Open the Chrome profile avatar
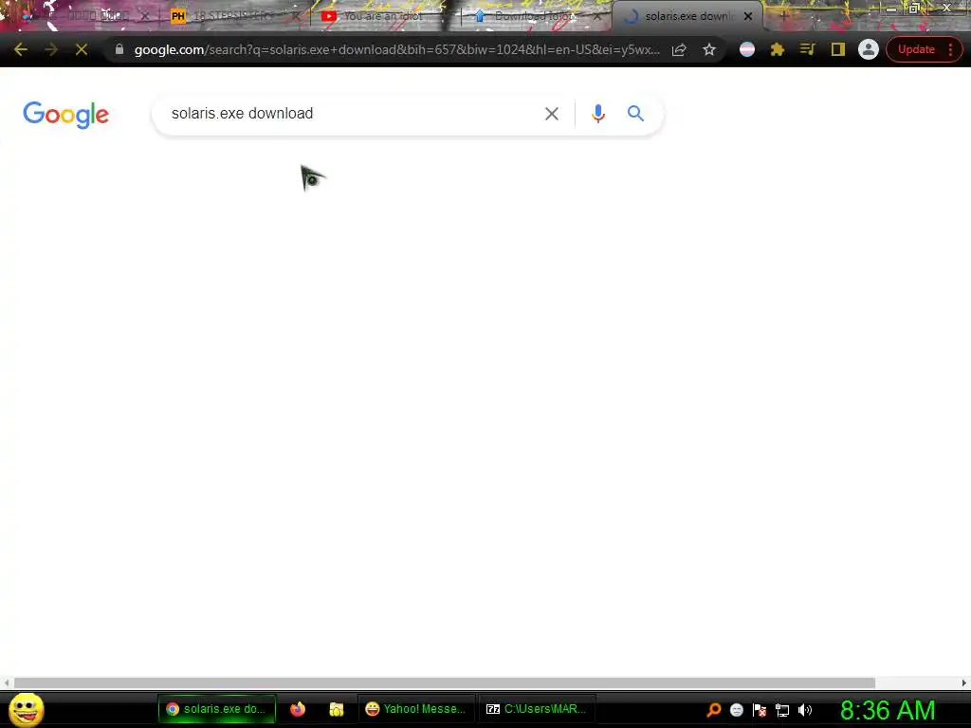 pos(869,49)
